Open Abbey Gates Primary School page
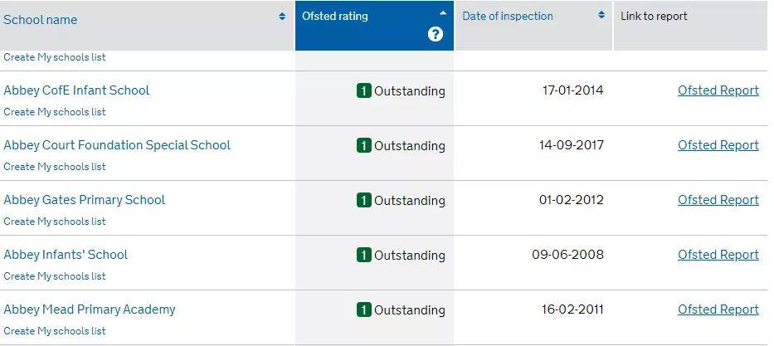Screen dimensions: 774x346 coord(85,200)
